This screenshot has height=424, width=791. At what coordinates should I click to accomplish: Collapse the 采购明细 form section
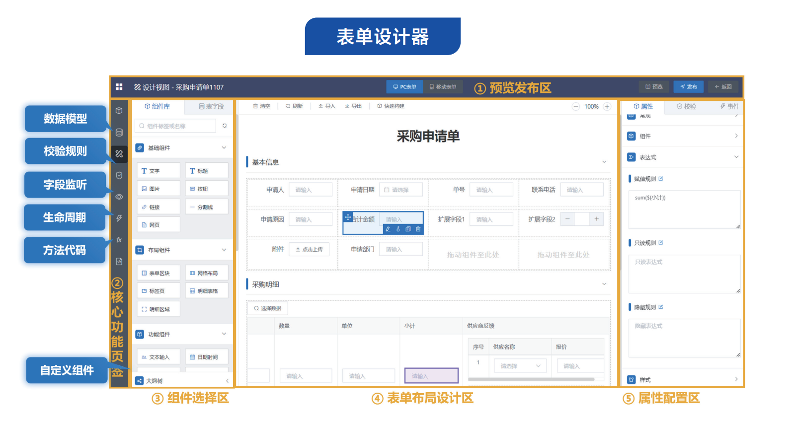click(604, 284)
